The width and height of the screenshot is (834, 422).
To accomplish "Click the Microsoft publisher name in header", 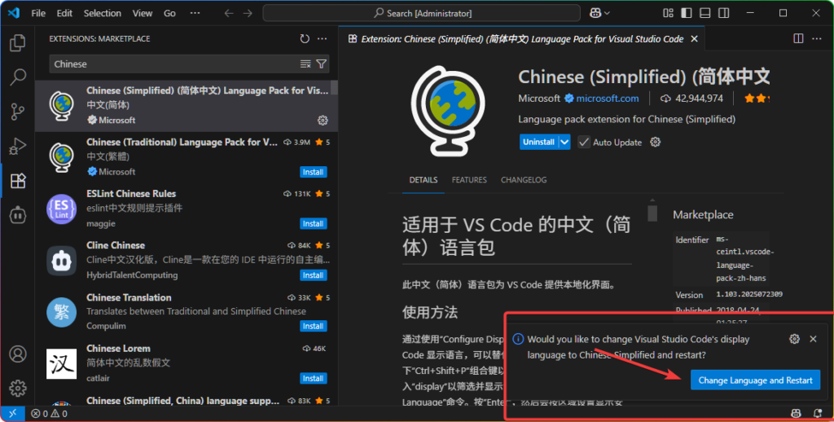I will tap(539, 99).
